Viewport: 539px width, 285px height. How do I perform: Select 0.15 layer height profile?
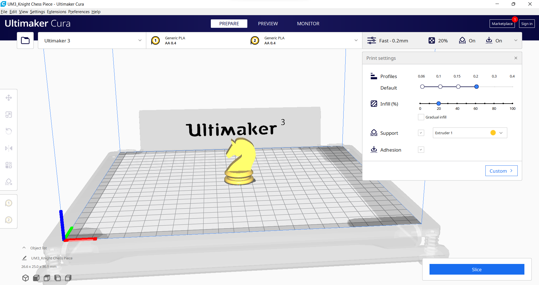tap(458, 87)
